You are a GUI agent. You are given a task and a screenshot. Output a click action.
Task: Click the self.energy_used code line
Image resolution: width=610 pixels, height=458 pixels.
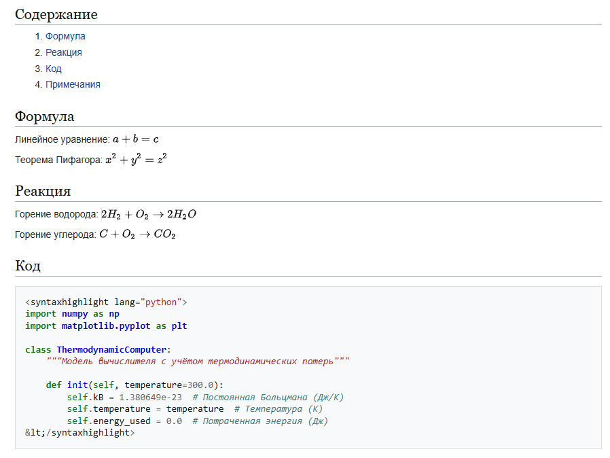click(124, 421)
